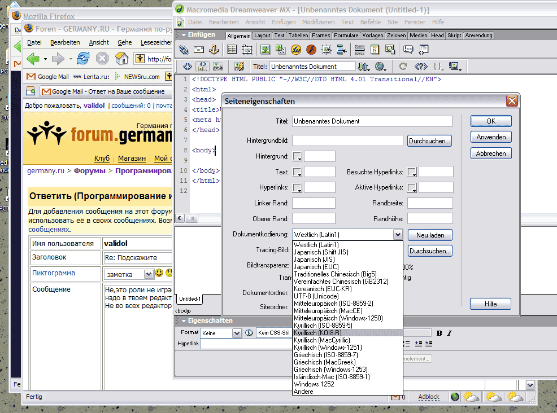Click the Tabular Data icon

point(390,50)
